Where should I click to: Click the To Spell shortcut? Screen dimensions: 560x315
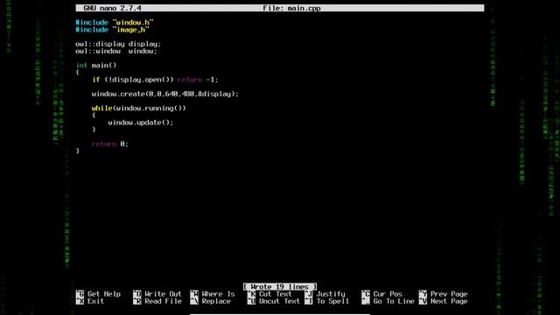coord(326,301)
